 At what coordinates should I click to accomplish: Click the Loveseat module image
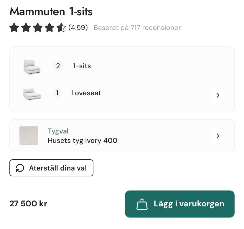[x=32, y=94]
